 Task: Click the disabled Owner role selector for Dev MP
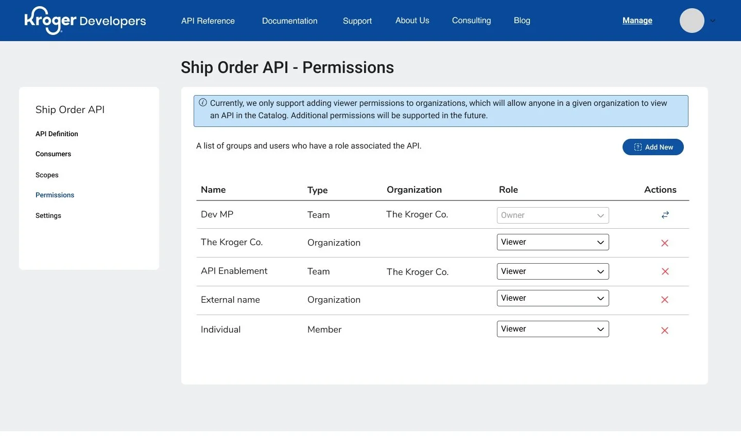click(x=553, y=215)
